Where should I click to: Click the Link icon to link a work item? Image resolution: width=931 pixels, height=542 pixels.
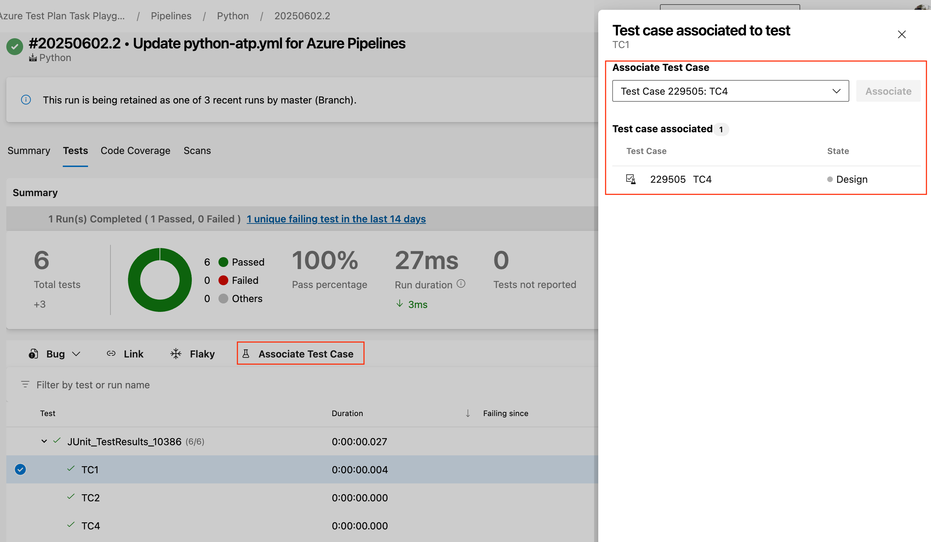click(x=111, y=354)
